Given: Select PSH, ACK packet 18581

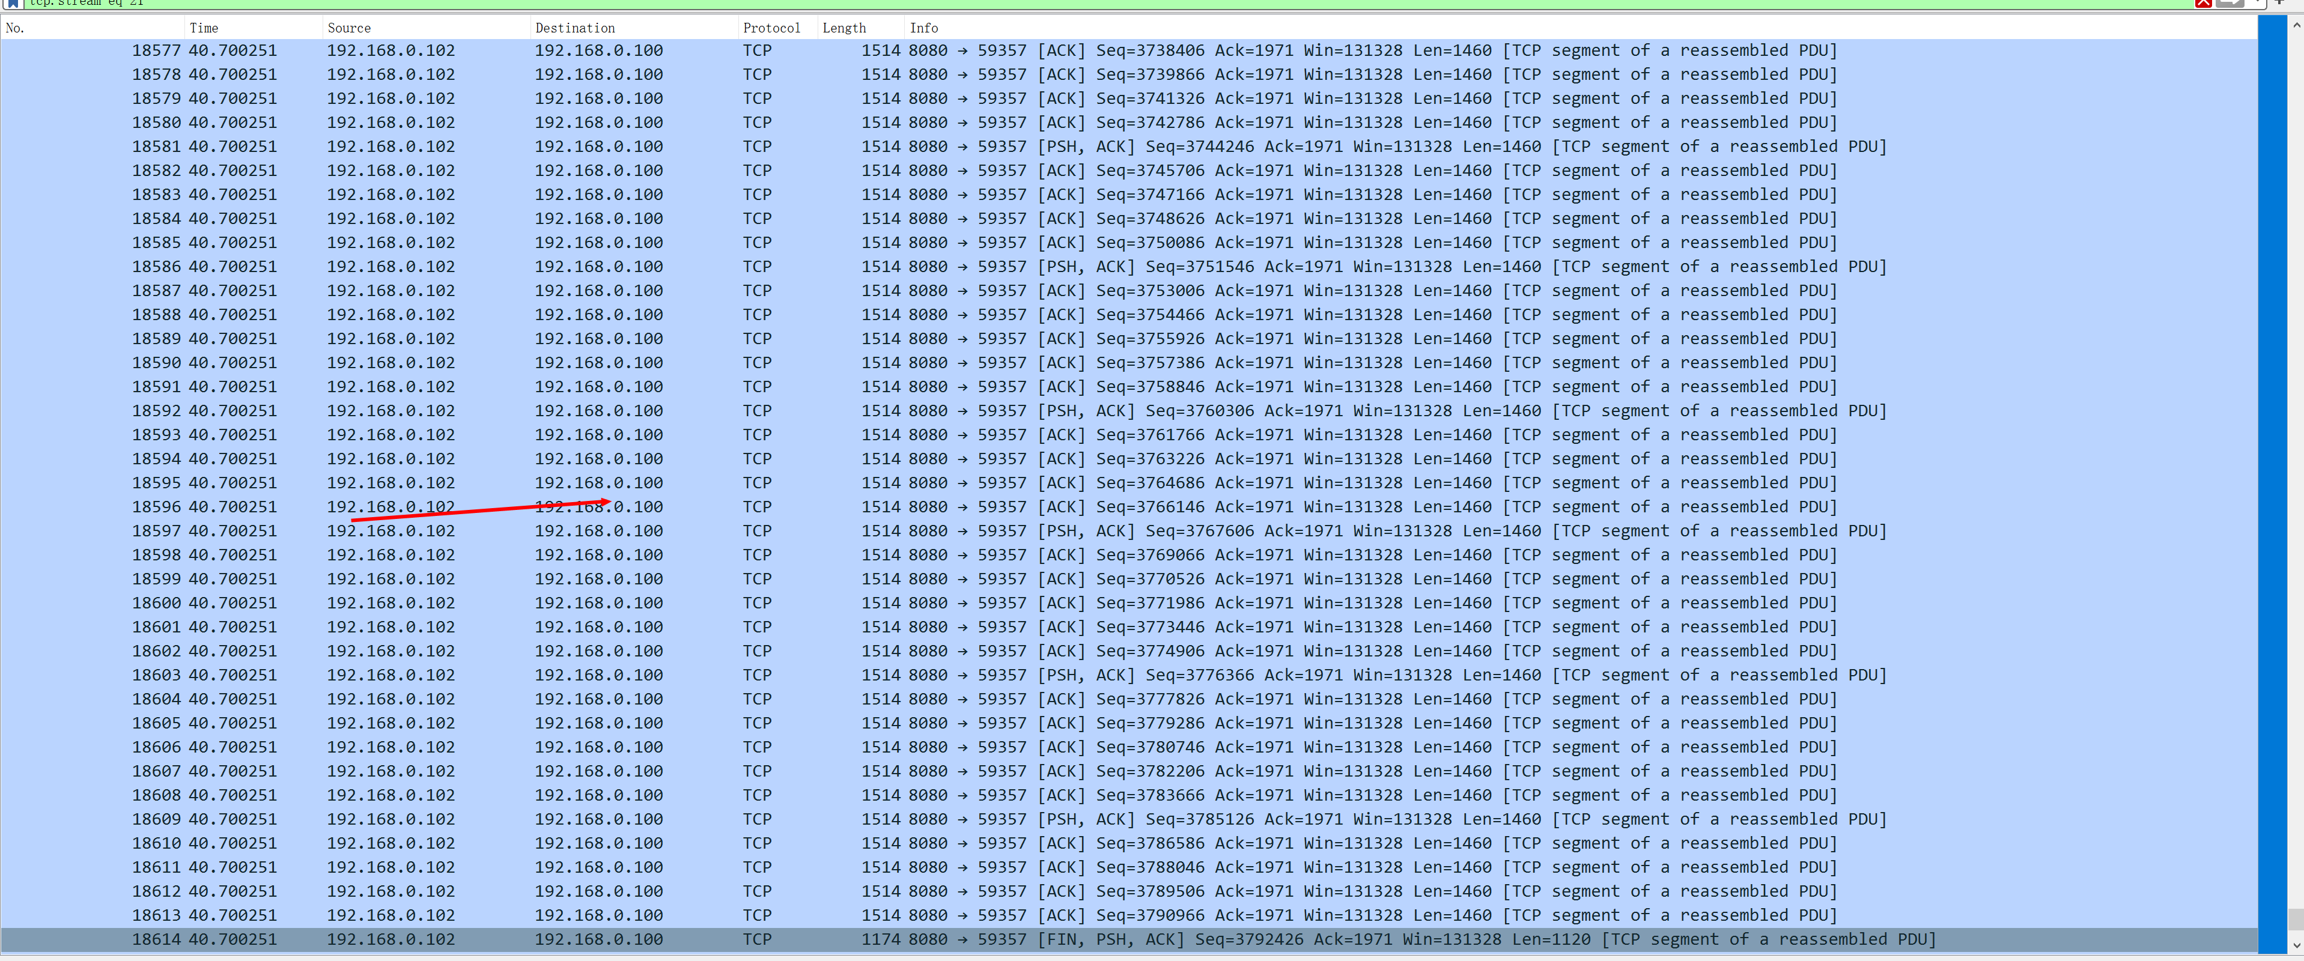Looking at the screenshot, I should 1129,147.
